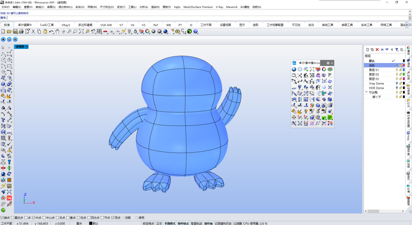Viewport: 412px width, 225px height.
Task: Click the padlock Lock objects icon
Action: coord(135,32)
